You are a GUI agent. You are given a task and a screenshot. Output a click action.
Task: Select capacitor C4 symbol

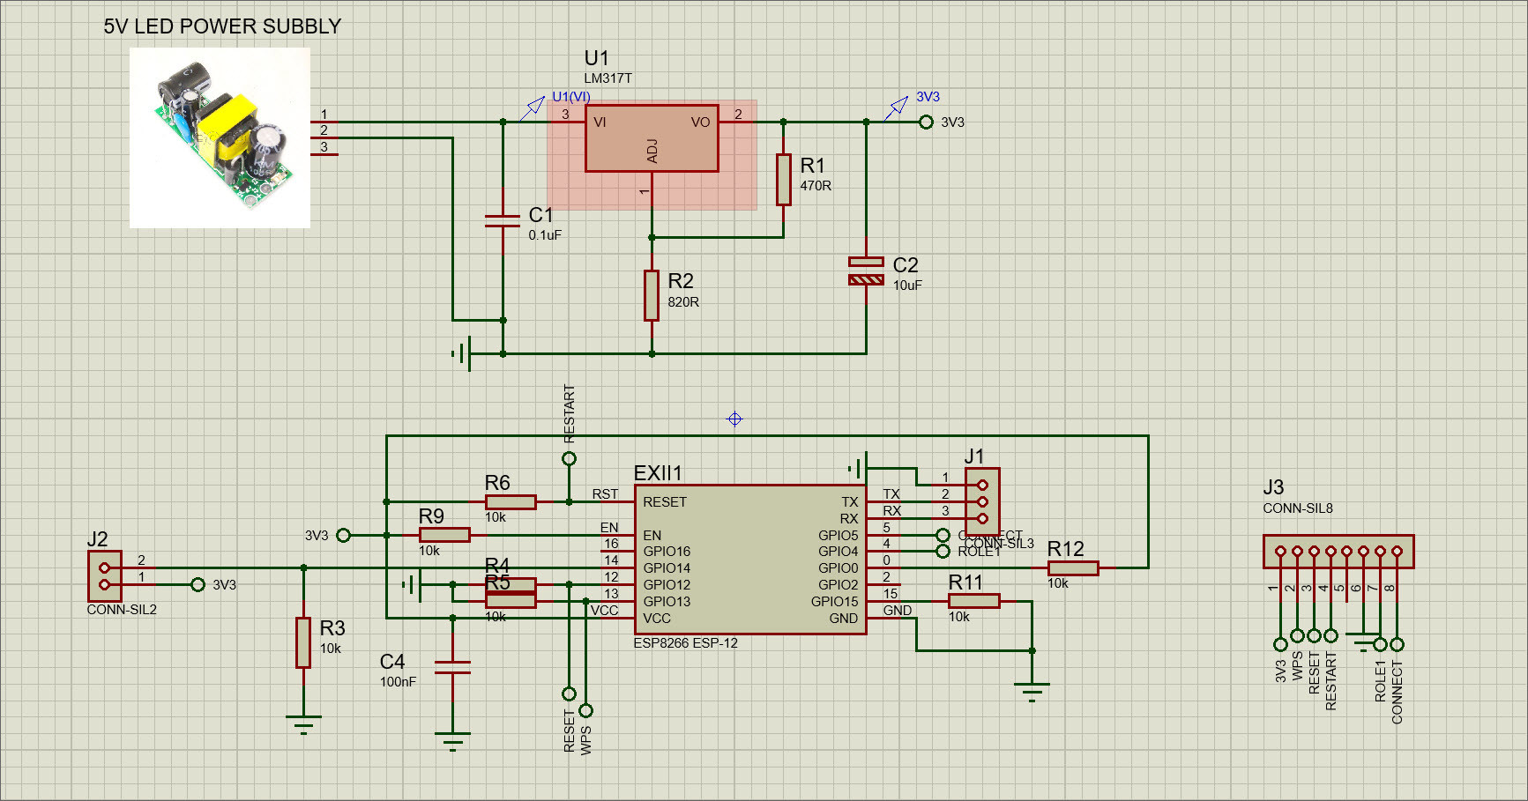pos(452,667)
